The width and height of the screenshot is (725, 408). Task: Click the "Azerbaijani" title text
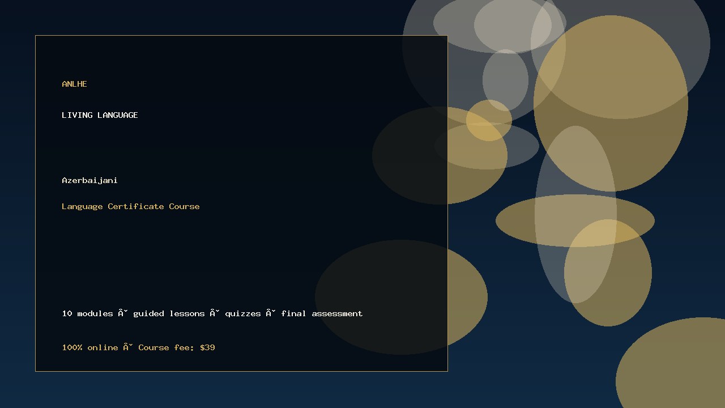coord(89,180)
